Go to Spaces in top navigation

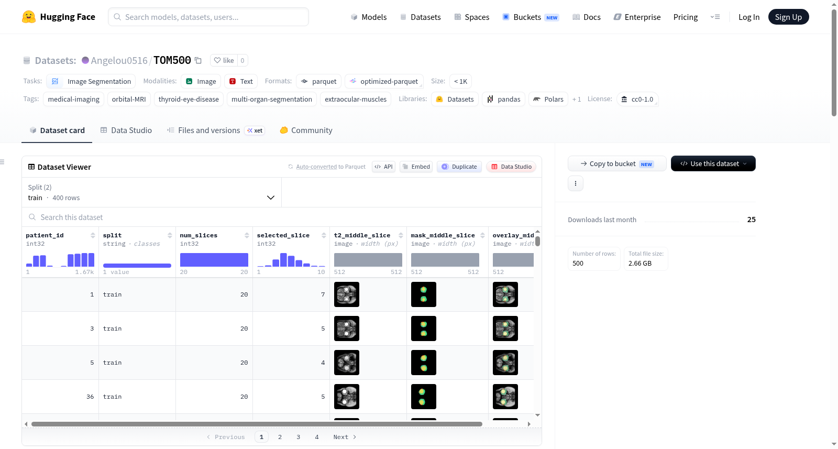click(x=472, y=17)
